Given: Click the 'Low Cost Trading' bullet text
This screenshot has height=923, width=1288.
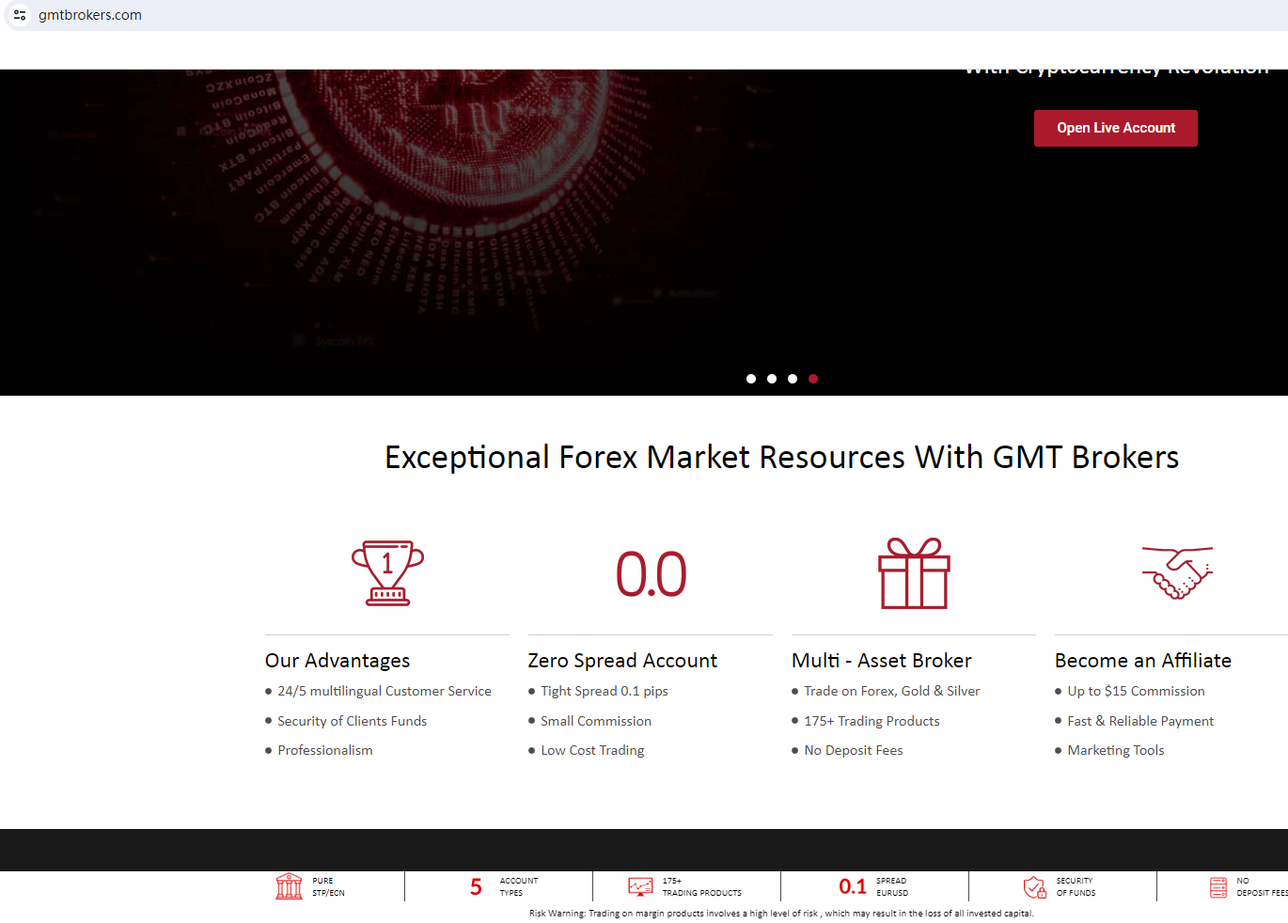Looking at the screenshot, I should [592, 750].
